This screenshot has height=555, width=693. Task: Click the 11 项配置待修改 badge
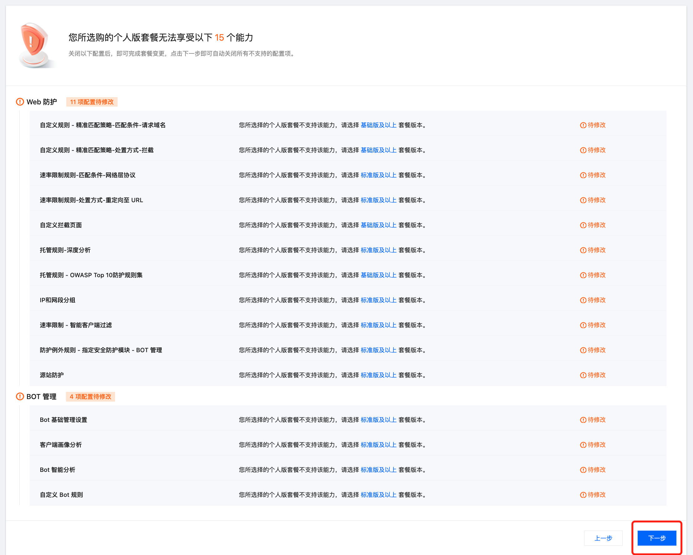pos(92,102)
